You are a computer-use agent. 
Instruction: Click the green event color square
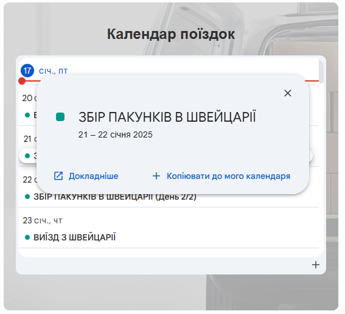pyautogui.click(x=60, y=117)
